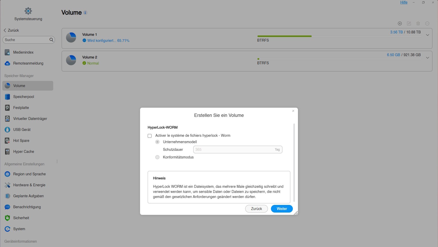Select the Konformitätsmodus radio option
Viewport: 438px width, 247px height.
pyautogui.click(x=157, y=157)
